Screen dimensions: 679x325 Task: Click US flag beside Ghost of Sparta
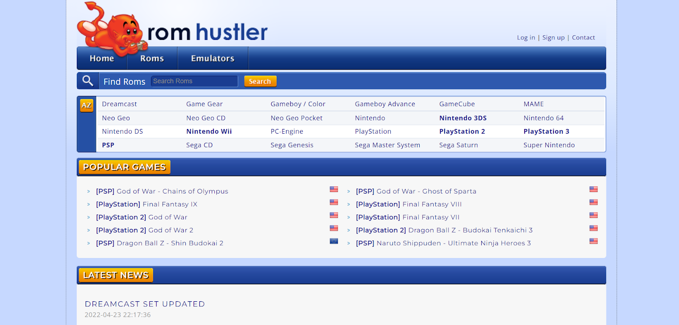(x=594, y=189)
